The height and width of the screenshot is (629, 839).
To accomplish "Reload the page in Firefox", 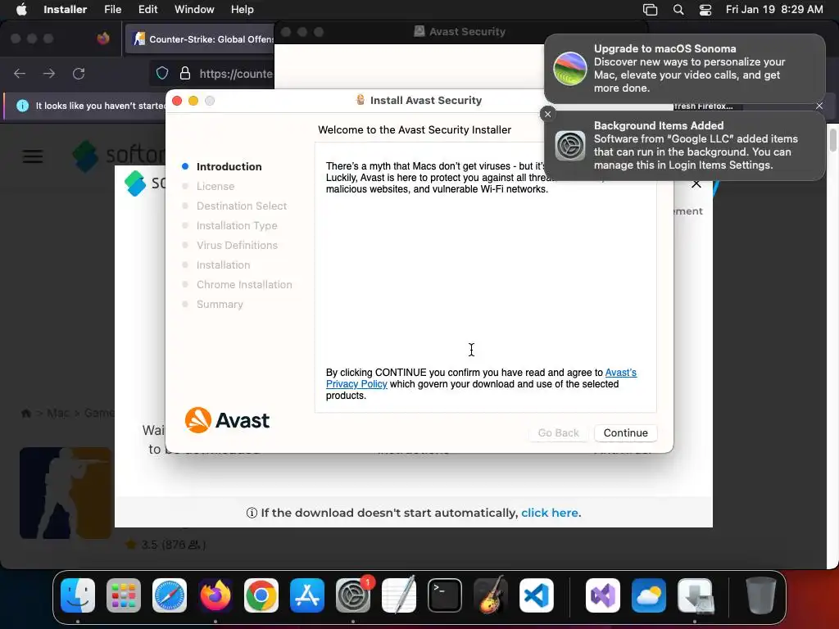I will [x=79, y=73].
